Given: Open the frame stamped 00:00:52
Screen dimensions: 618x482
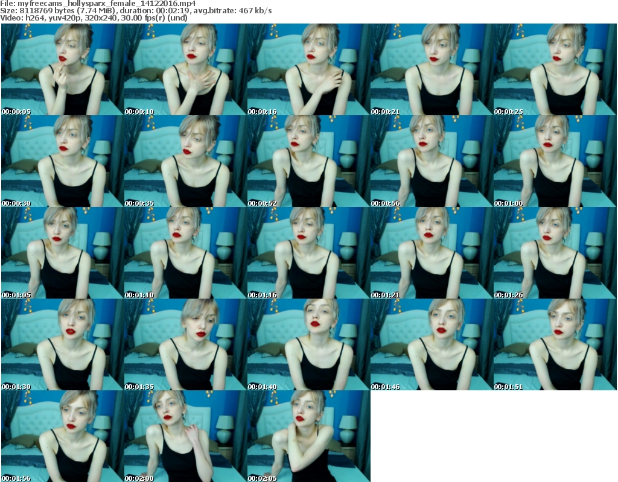Looking at the screenshot, I should [x=308, y=161].
